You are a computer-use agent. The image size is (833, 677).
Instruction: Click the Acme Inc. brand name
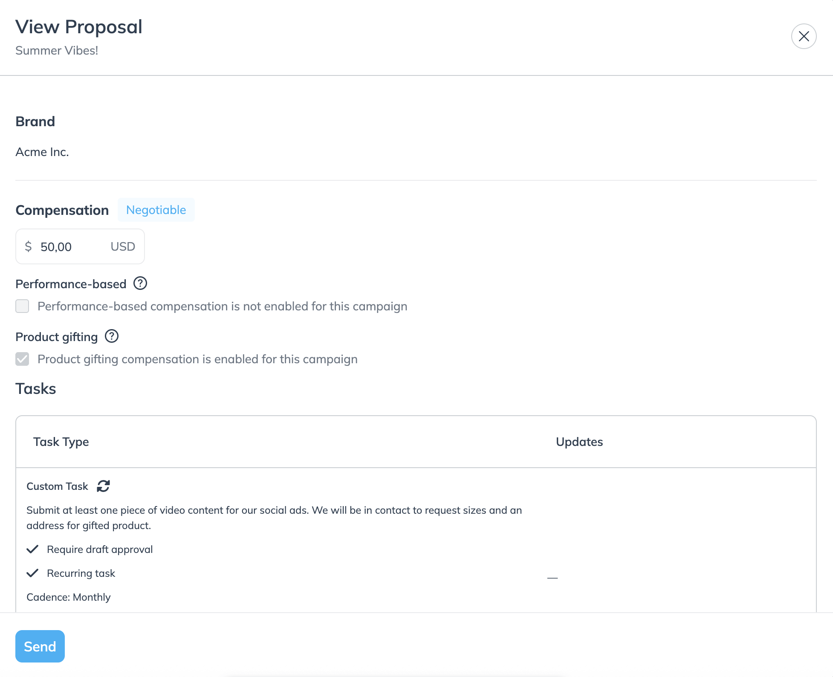(42, 152)
